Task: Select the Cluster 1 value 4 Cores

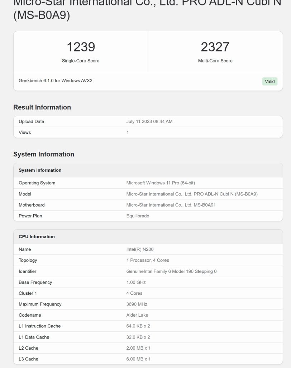Action: [134, 293]
